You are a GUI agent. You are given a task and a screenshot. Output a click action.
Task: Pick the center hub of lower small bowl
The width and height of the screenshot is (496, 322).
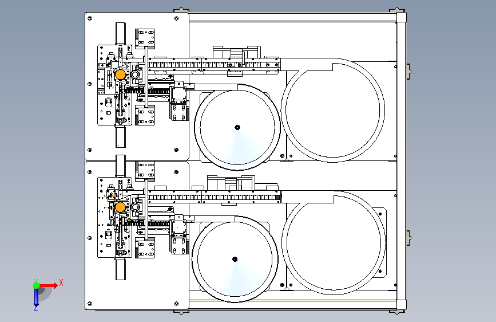[235, 259]
